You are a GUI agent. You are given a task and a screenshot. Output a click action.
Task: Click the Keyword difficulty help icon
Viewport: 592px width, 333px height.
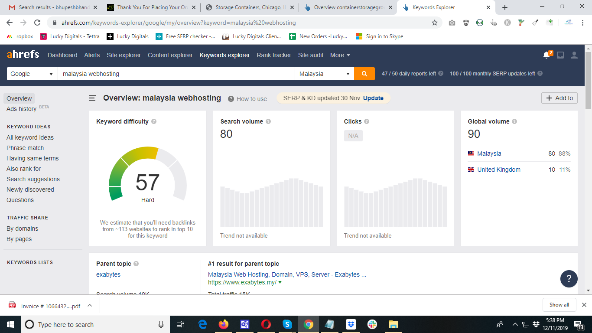[x=154, y=121]
